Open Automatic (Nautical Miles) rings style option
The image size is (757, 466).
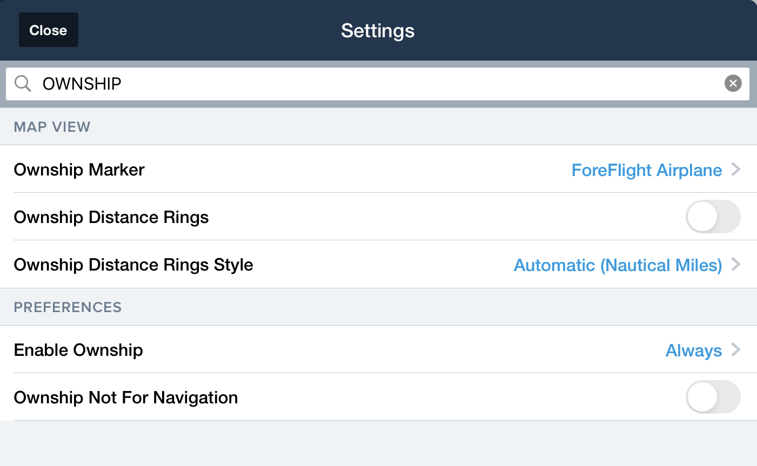point(619,265)
